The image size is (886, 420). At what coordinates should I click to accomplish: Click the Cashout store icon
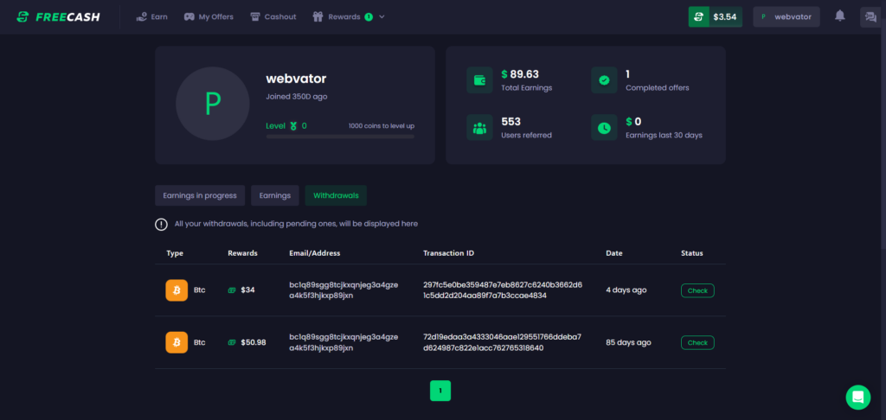pos(255,17)
